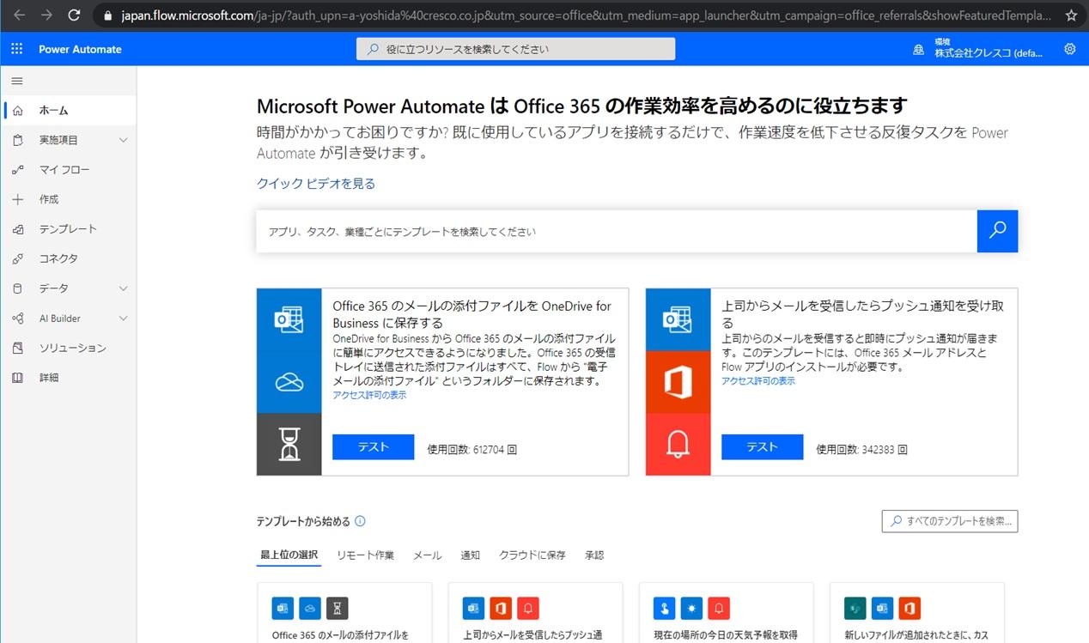Open the app launcher waffle icon
Screen dimensions: 1089x643
pos(16,49)
